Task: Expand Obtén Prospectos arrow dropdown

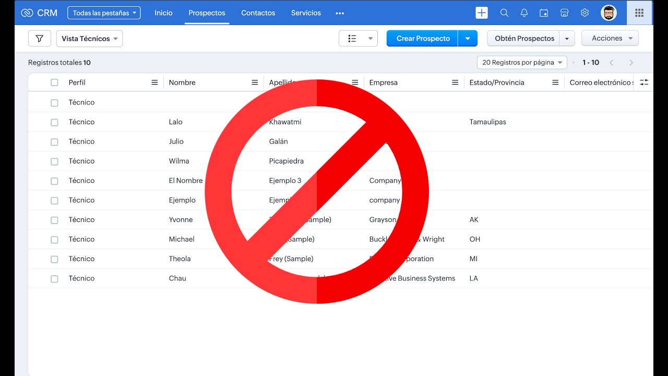Action: (x=567, y=38)
